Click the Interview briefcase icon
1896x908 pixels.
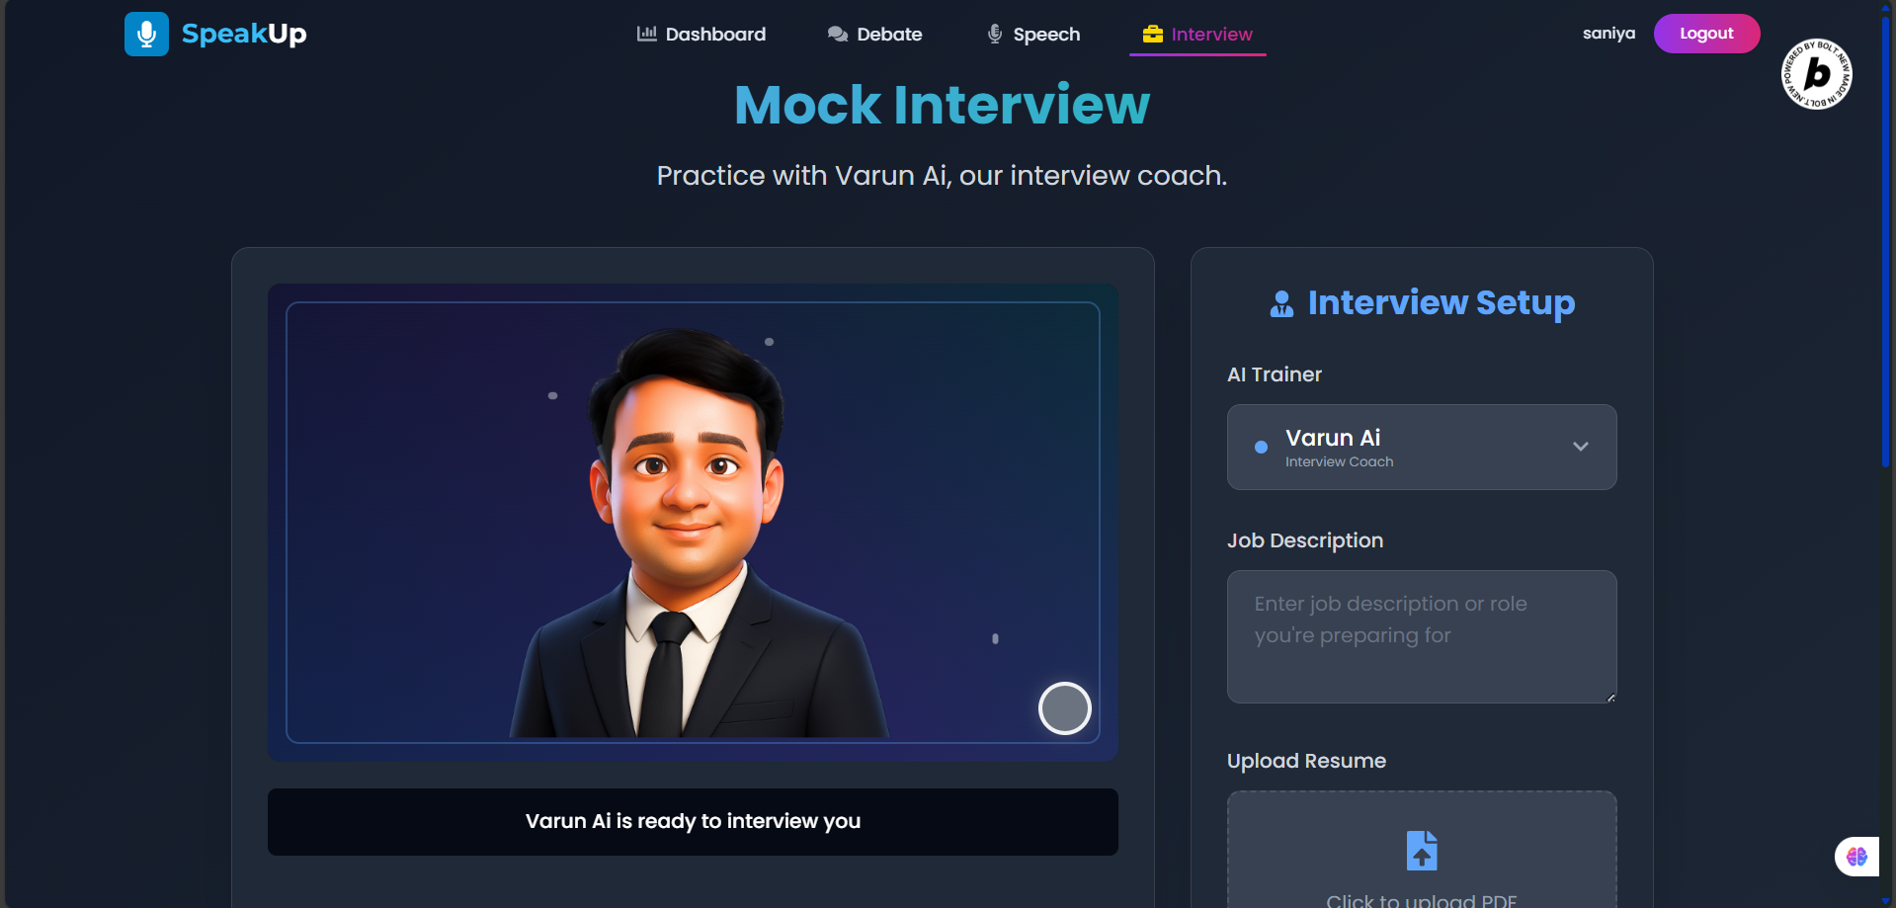[x=1153, y=34]
